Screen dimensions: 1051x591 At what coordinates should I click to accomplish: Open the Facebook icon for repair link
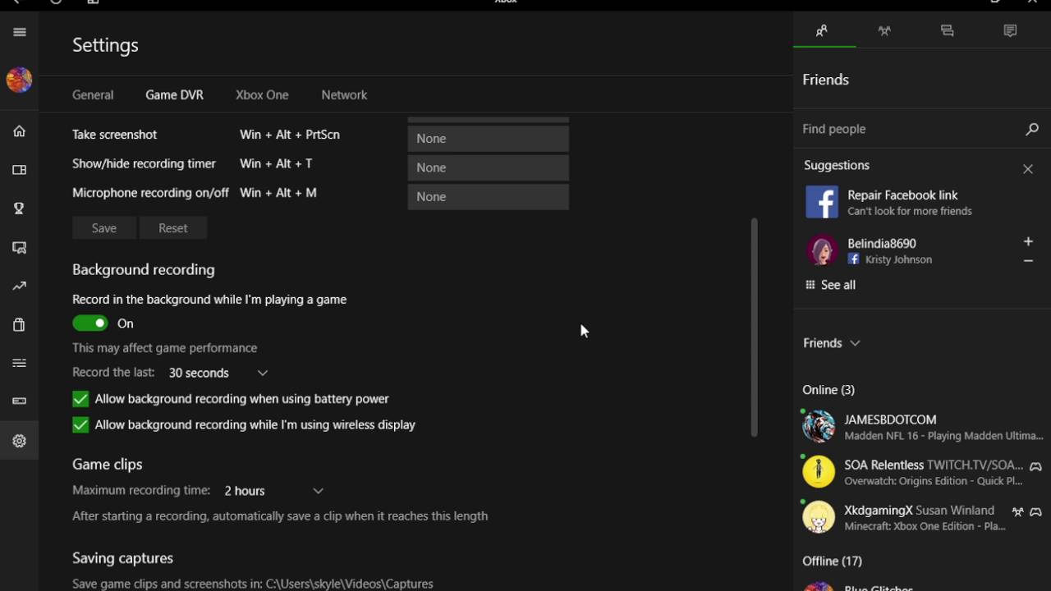tap(822, 202)
